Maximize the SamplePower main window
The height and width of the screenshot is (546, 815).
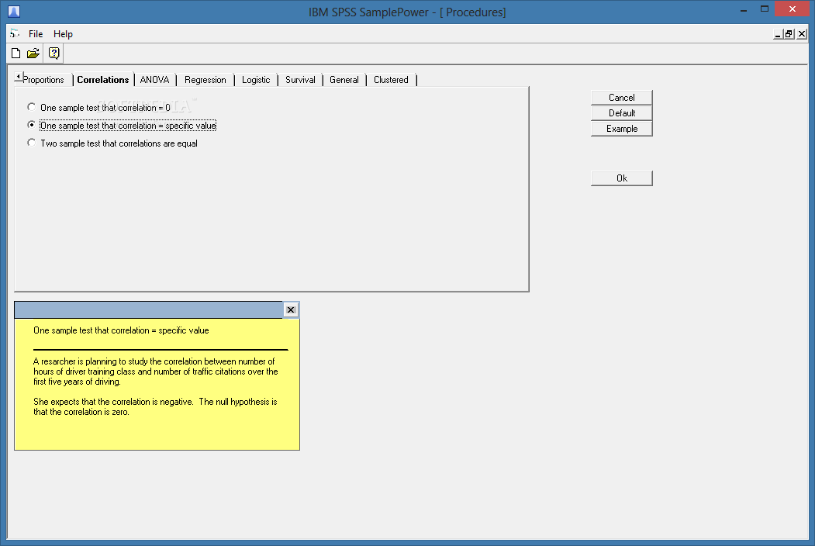tap(764, 9)
